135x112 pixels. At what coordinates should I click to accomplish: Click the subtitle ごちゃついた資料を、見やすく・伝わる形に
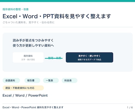(x=28, y=22)
